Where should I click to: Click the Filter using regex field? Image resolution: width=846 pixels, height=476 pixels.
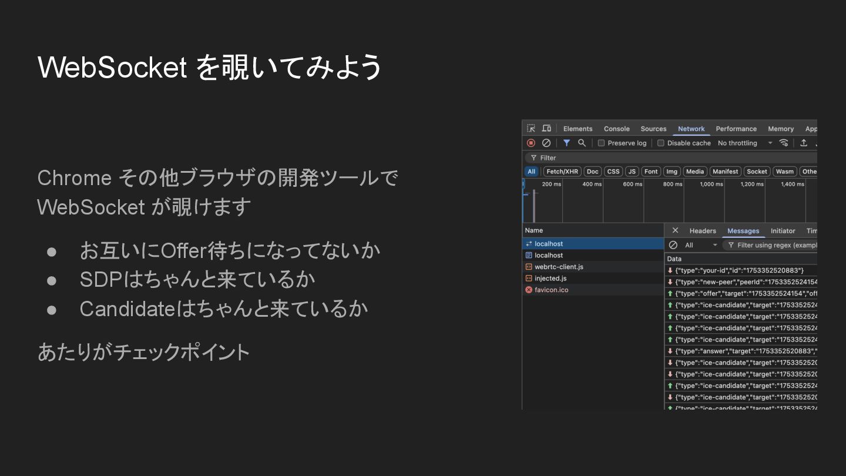pos(771,245)
